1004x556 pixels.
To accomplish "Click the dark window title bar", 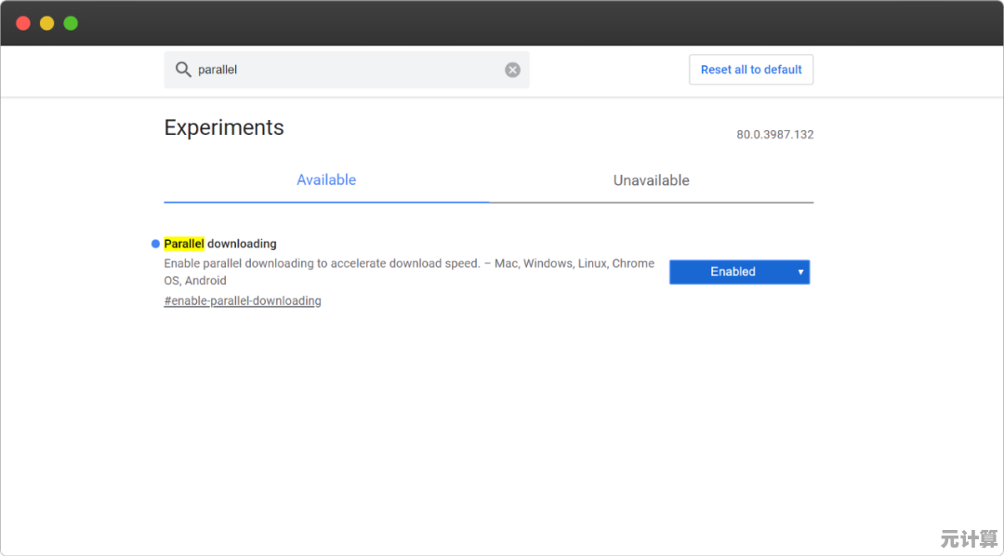I will click(502, 23).
